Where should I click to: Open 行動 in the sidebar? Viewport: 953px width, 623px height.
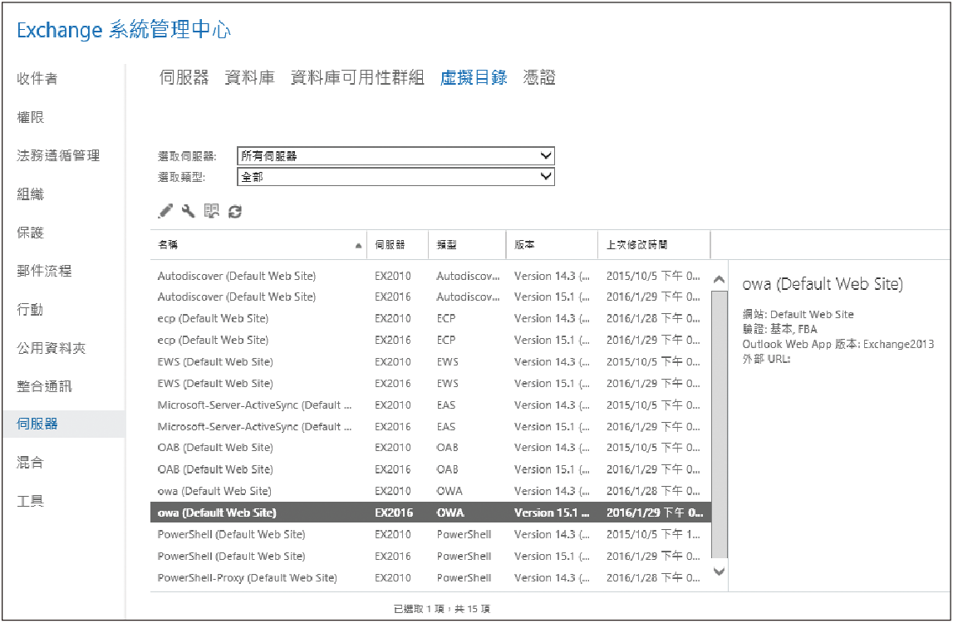pos(31,309)
